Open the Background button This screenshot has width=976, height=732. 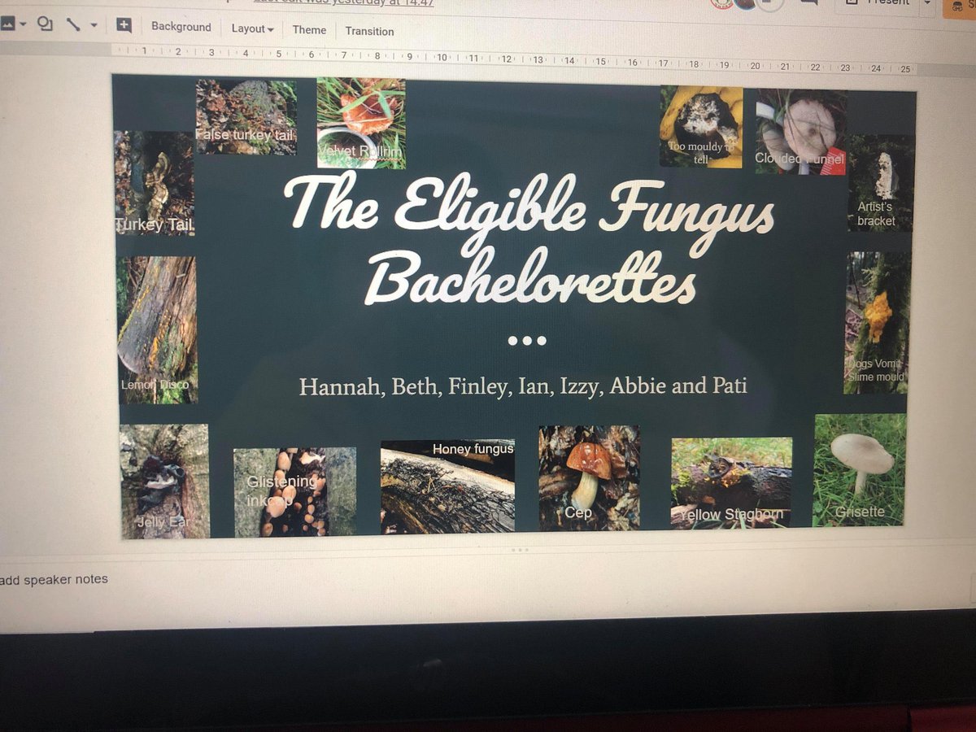click(181, 27)
